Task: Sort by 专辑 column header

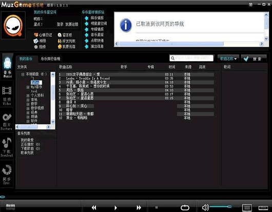Action: pyautogui.click(x=150, y=67)
